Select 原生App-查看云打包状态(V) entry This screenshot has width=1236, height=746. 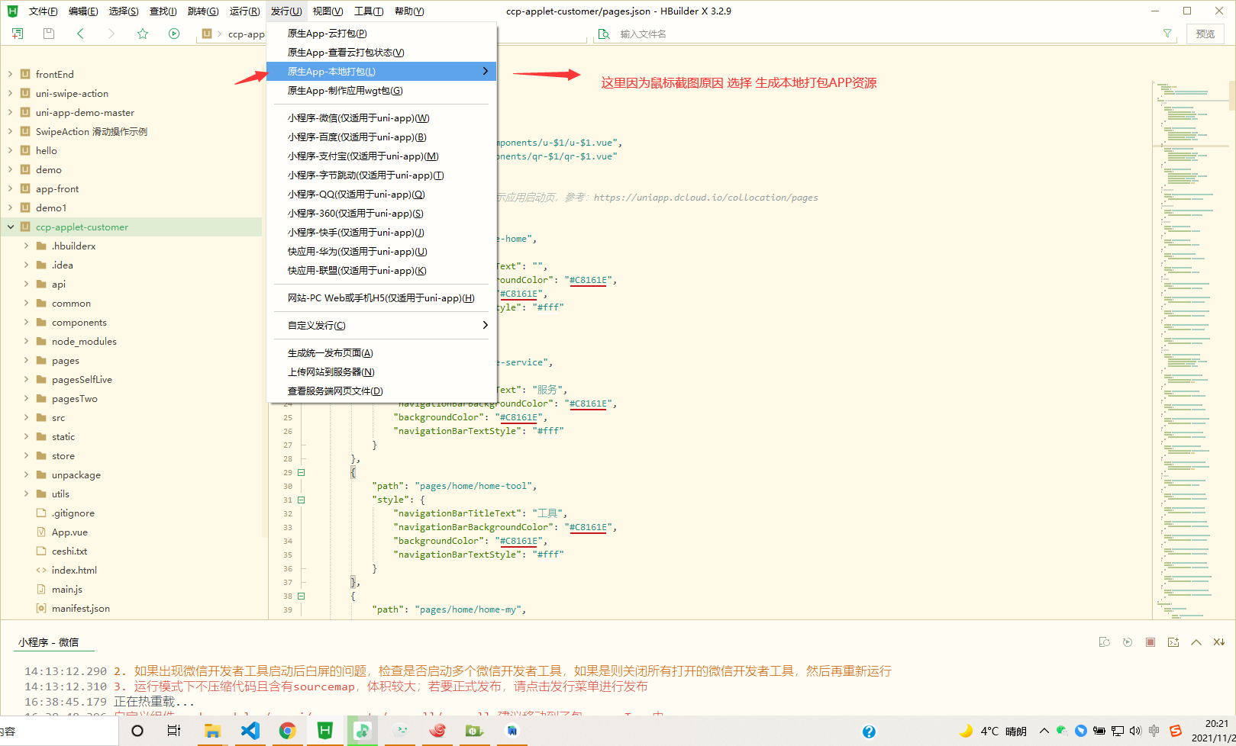point(381,53)
